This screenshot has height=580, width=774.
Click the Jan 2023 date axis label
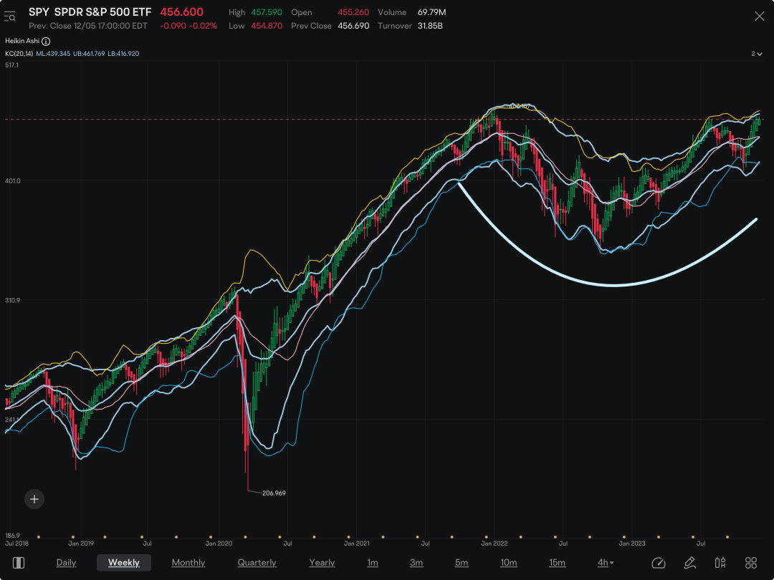coord(632,543)
